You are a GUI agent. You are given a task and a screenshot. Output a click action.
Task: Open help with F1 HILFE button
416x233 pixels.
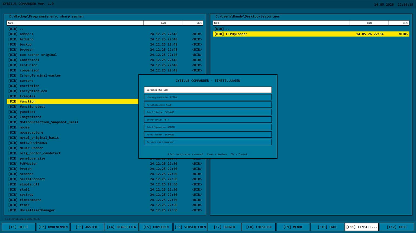click(x=19, y=227)
